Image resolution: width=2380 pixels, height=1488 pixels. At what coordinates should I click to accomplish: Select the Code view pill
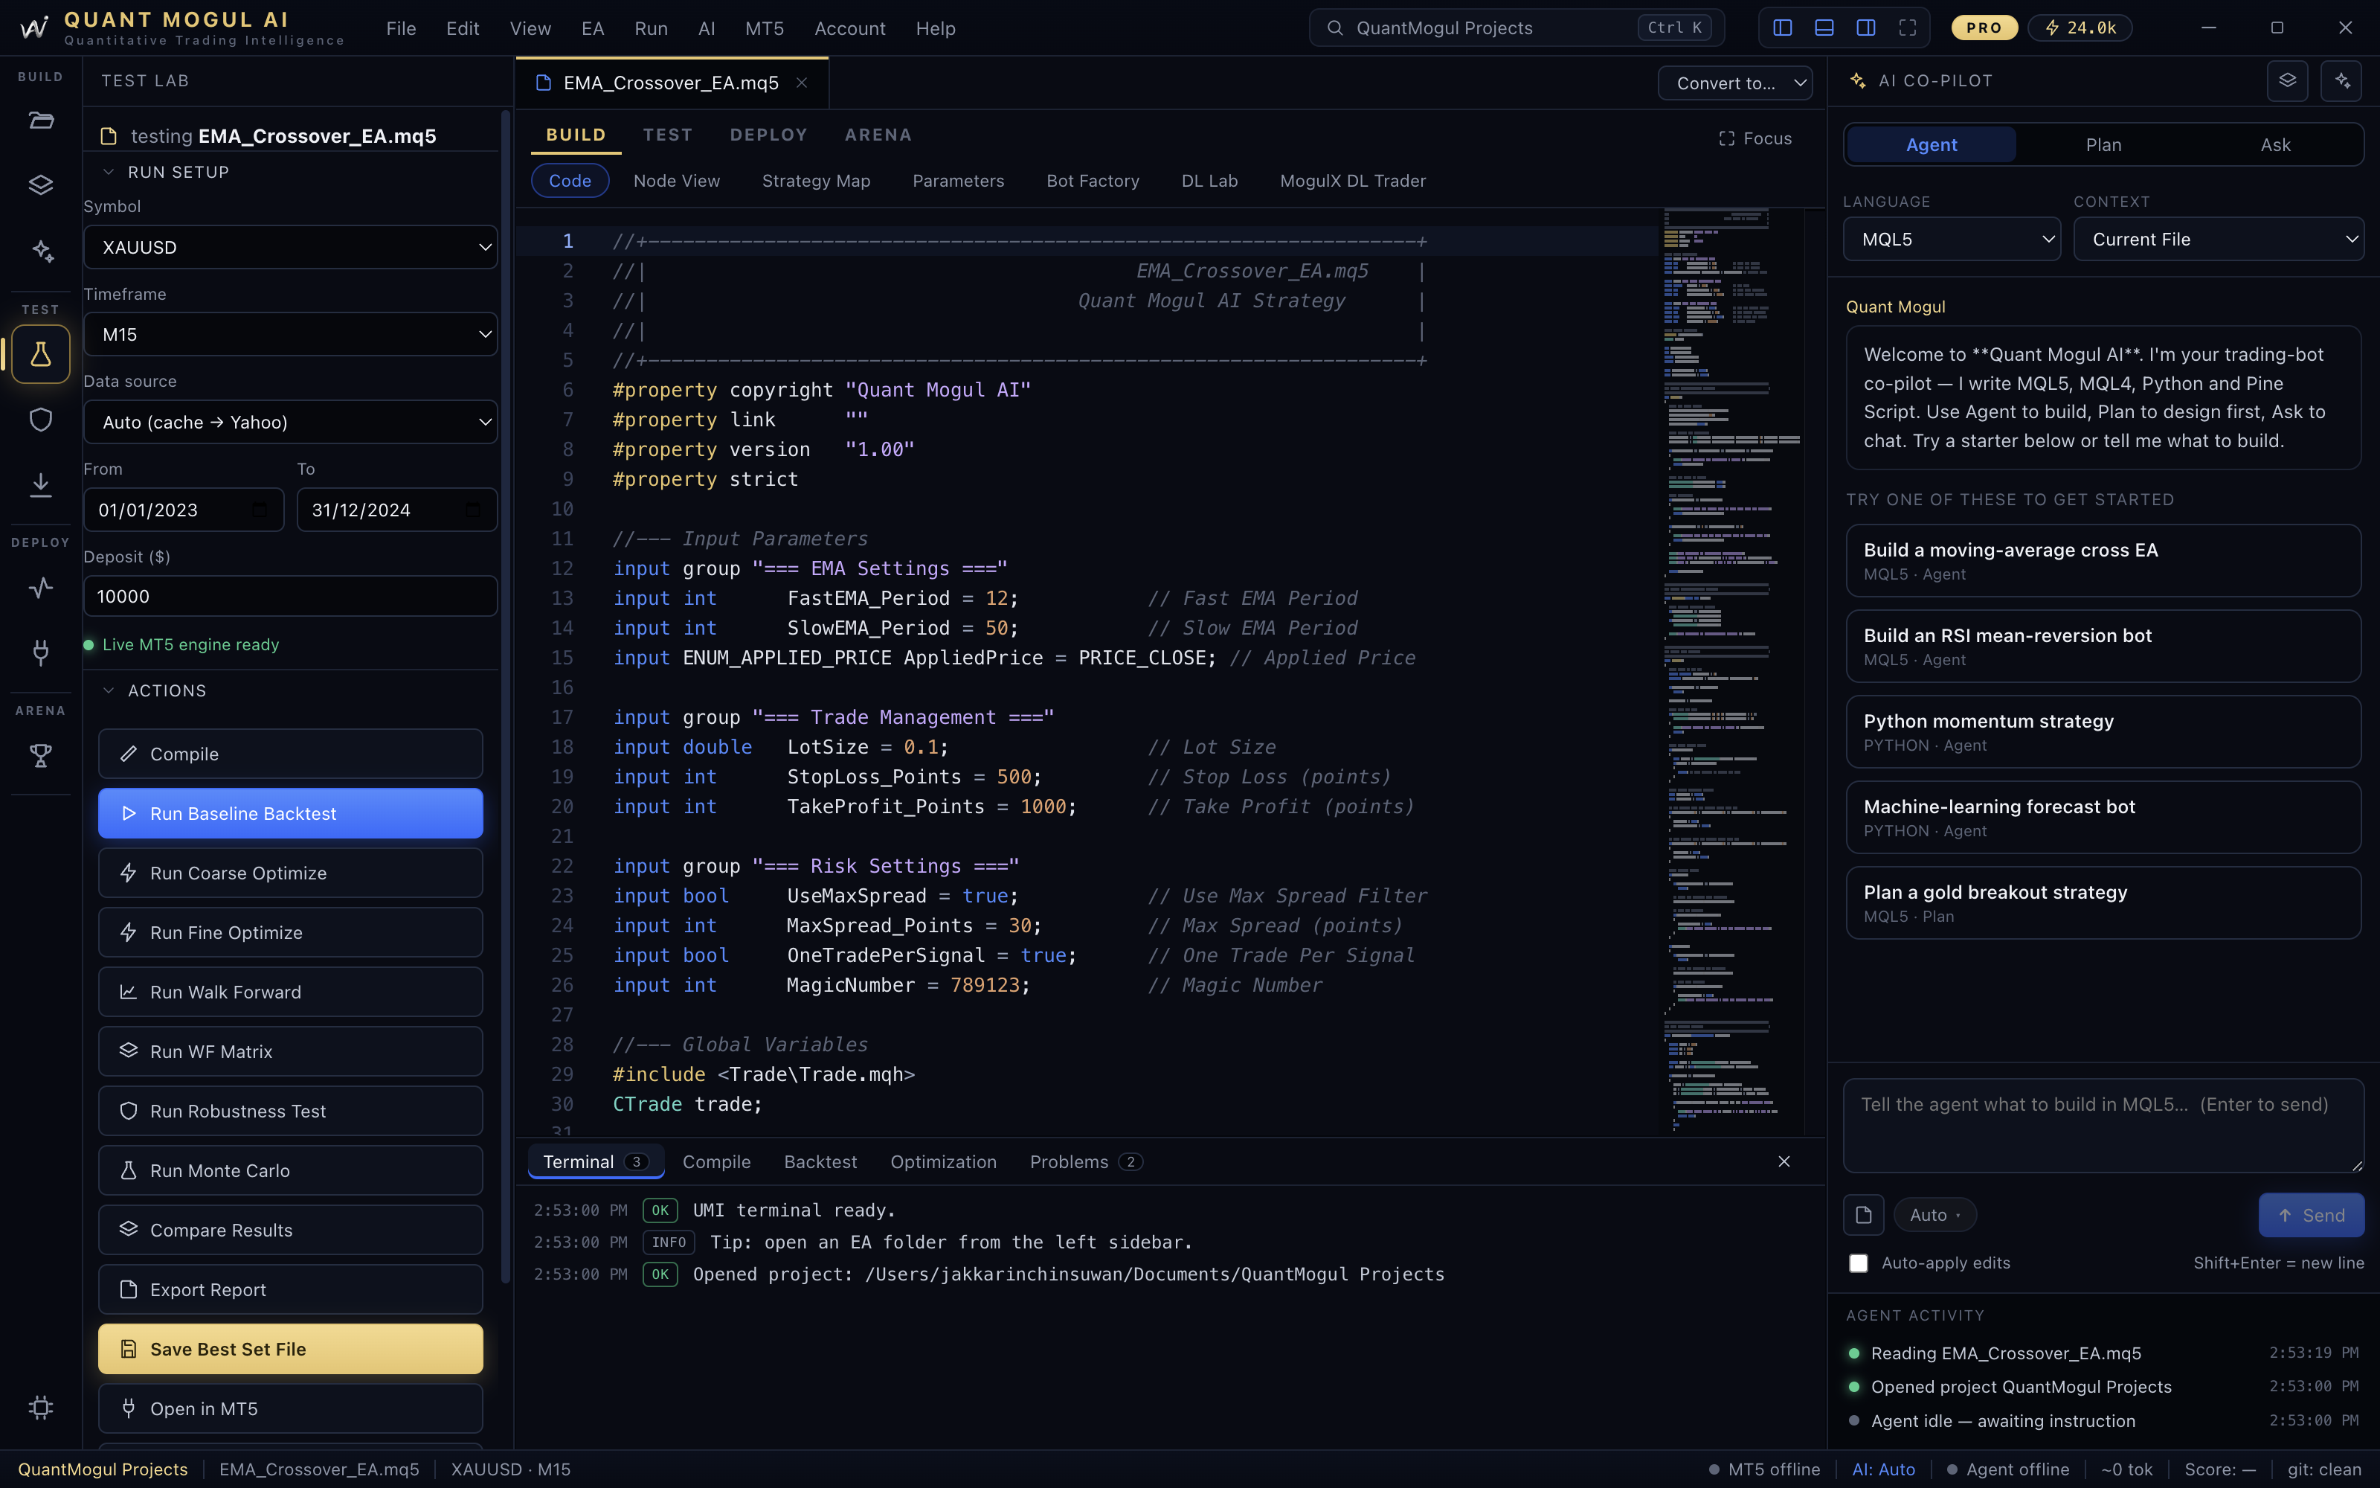click(x=570, y=181)
